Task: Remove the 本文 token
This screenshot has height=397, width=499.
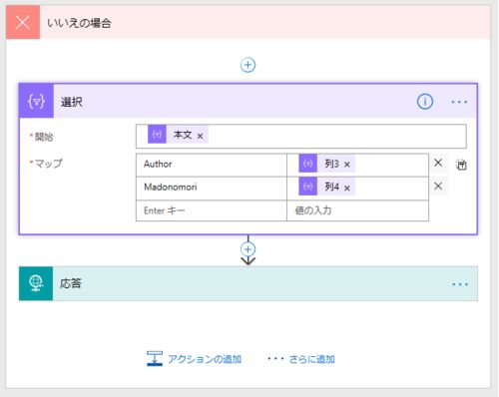Action: click(200, 136)
